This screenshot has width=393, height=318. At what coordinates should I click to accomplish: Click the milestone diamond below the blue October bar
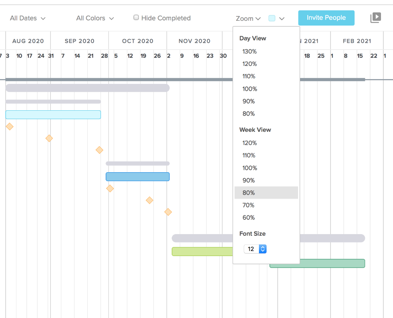click(110, 188)
